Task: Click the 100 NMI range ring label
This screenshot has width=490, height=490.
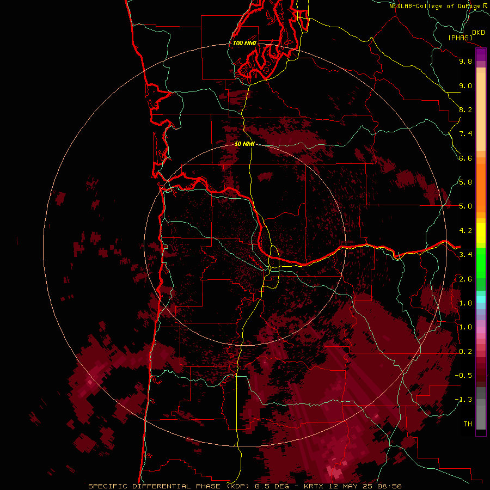Action: (244, 43)
